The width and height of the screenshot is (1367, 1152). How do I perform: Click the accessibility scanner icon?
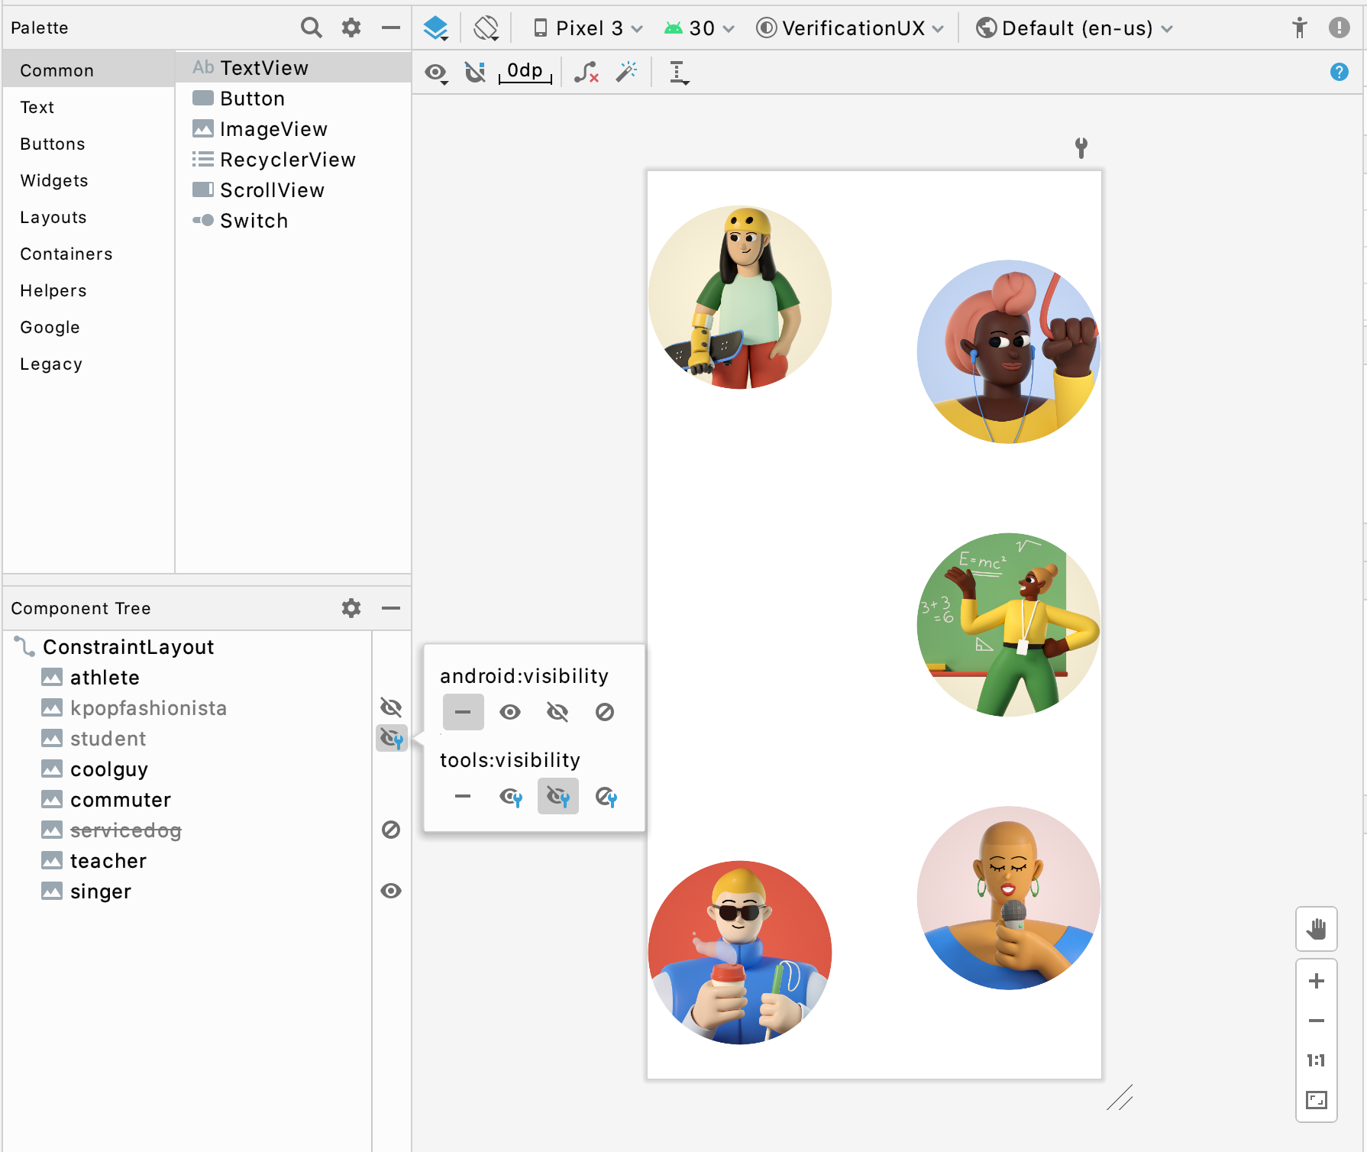coord(1300,28)
